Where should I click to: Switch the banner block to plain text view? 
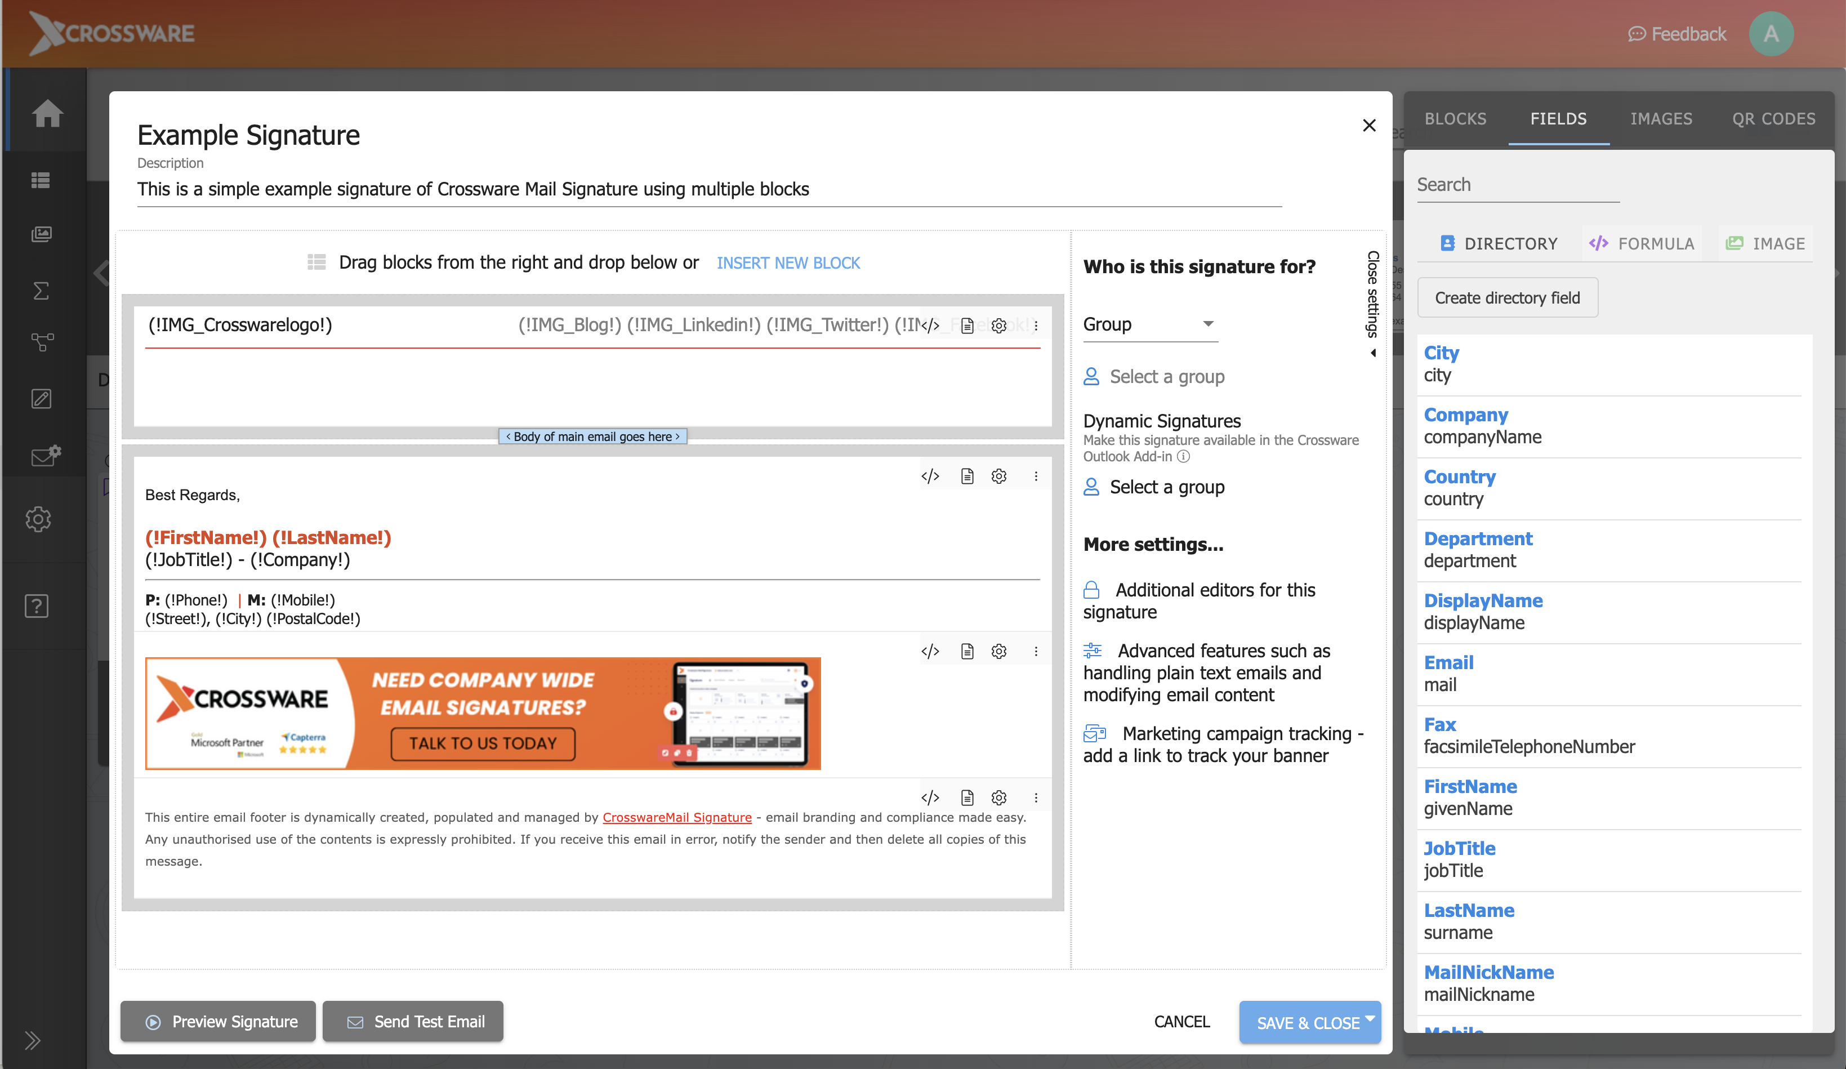pyautogui.click(x=967, y=651)
